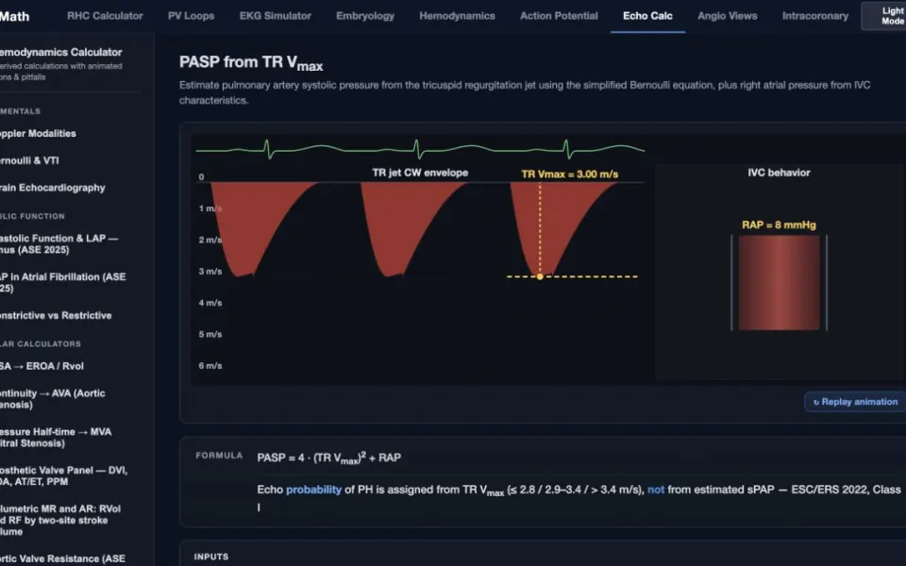Open Volumetric MR and AR calculator
The width and height of the screenshot is (906, 566).
[60, 520]
